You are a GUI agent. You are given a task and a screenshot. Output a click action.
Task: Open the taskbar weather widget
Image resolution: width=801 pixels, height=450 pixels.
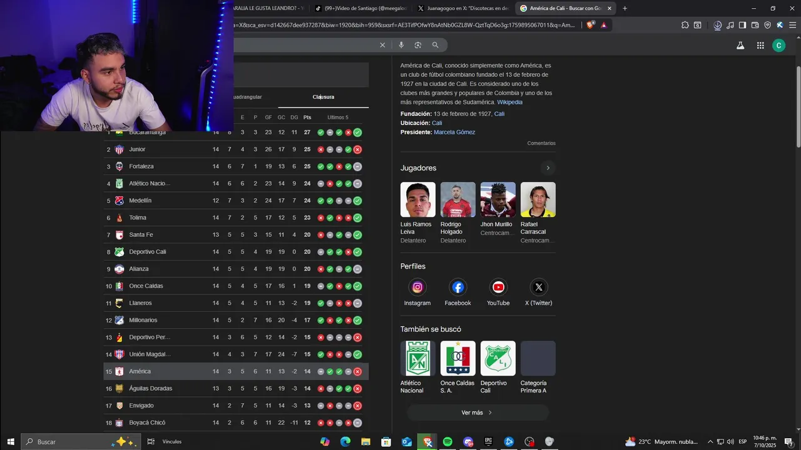click(x=661, y=441)
